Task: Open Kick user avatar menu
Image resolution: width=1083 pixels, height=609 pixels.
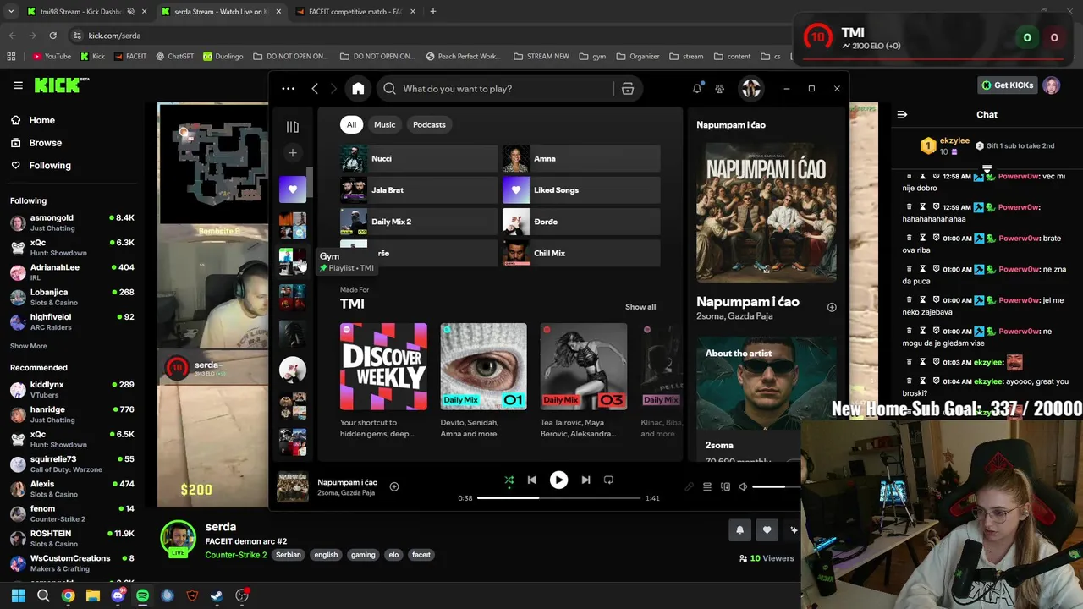Action: tap(1052, 85)
